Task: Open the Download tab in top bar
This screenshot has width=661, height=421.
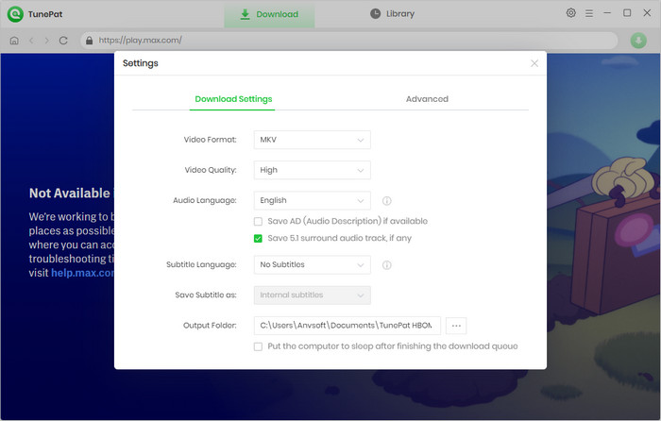Action: pos(269,14)
